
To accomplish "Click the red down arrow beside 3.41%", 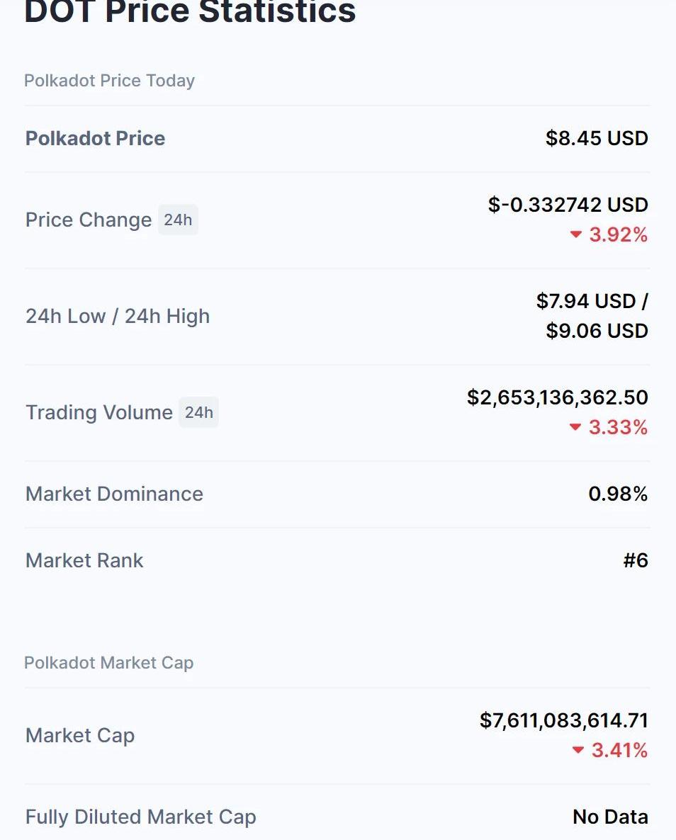I will 578,750.
